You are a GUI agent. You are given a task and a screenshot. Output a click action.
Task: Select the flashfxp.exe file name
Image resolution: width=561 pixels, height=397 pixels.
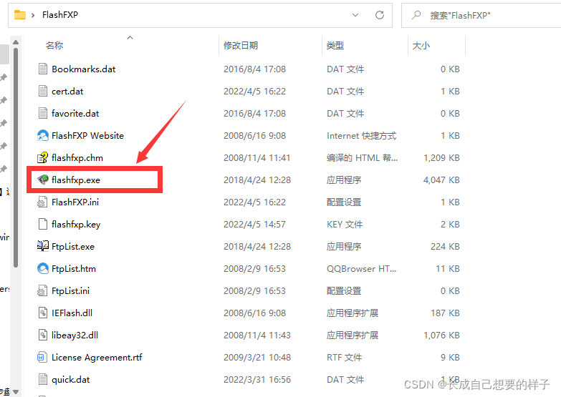76,180
